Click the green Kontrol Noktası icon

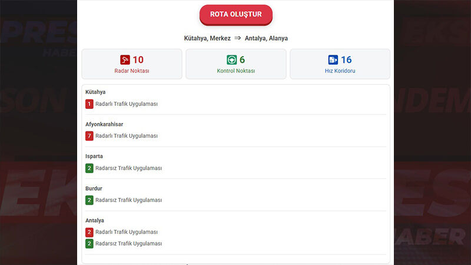(x=231, y=60)
